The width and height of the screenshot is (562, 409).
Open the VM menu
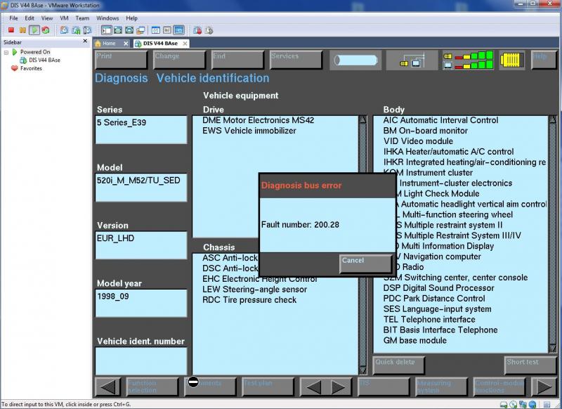(x=64, y=18)
